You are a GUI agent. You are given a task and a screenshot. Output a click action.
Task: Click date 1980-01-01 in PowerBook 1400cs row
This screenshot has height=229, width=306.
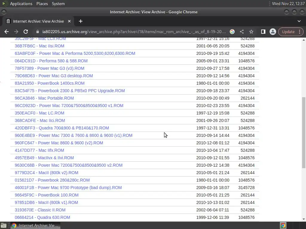(x=213, y=83)
